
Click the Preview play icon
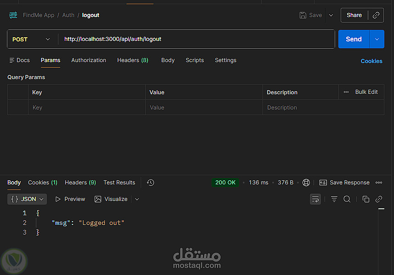coord(58,199)
